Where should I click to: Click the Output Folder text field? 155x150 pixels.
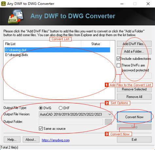pos(71,122)
